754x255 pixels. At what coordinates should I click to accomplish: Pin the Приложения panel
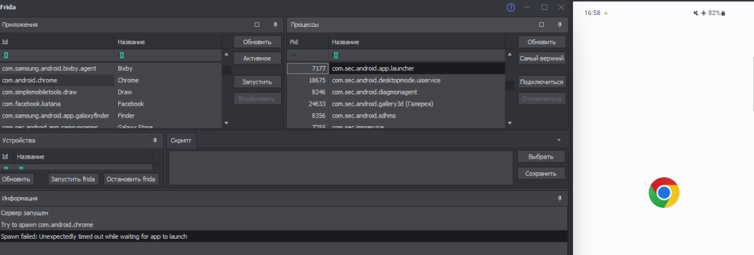(275, 25)
